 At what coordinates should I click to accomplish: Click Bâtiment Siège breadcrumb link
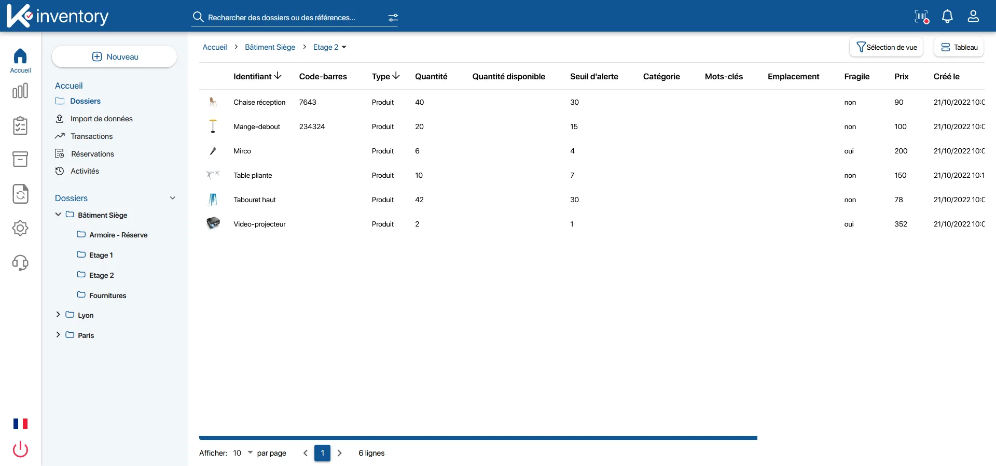270,47
